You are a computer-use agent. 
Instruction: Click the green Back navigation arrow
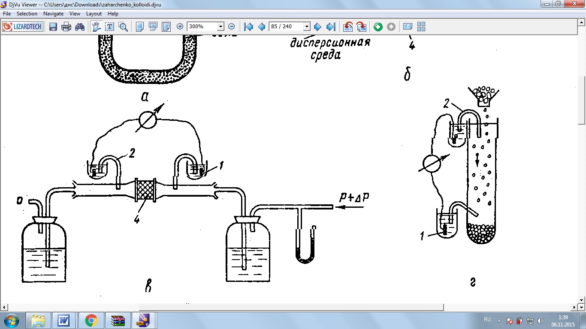coord(378,27)
